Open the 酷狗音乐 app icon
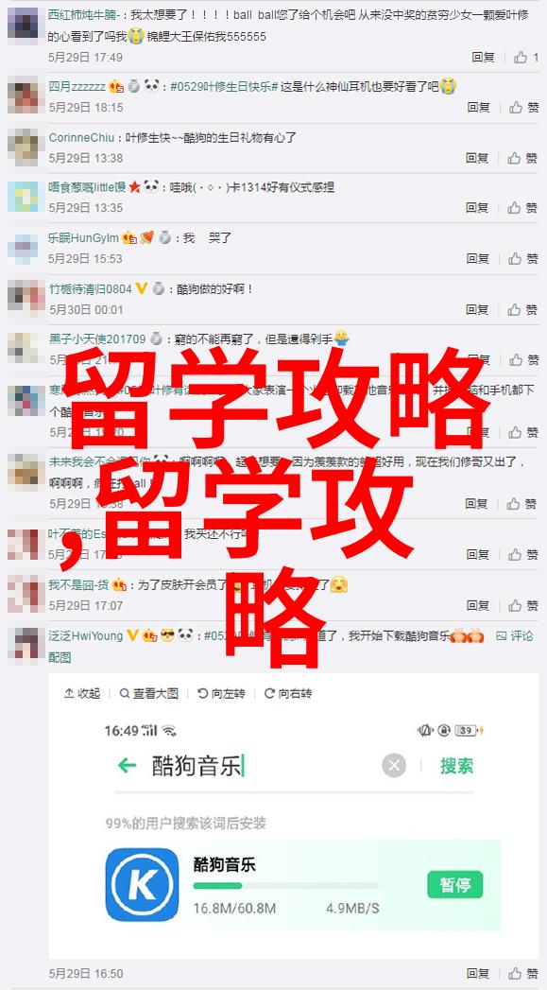The image size is (547, 990). (x=142, y=884)
